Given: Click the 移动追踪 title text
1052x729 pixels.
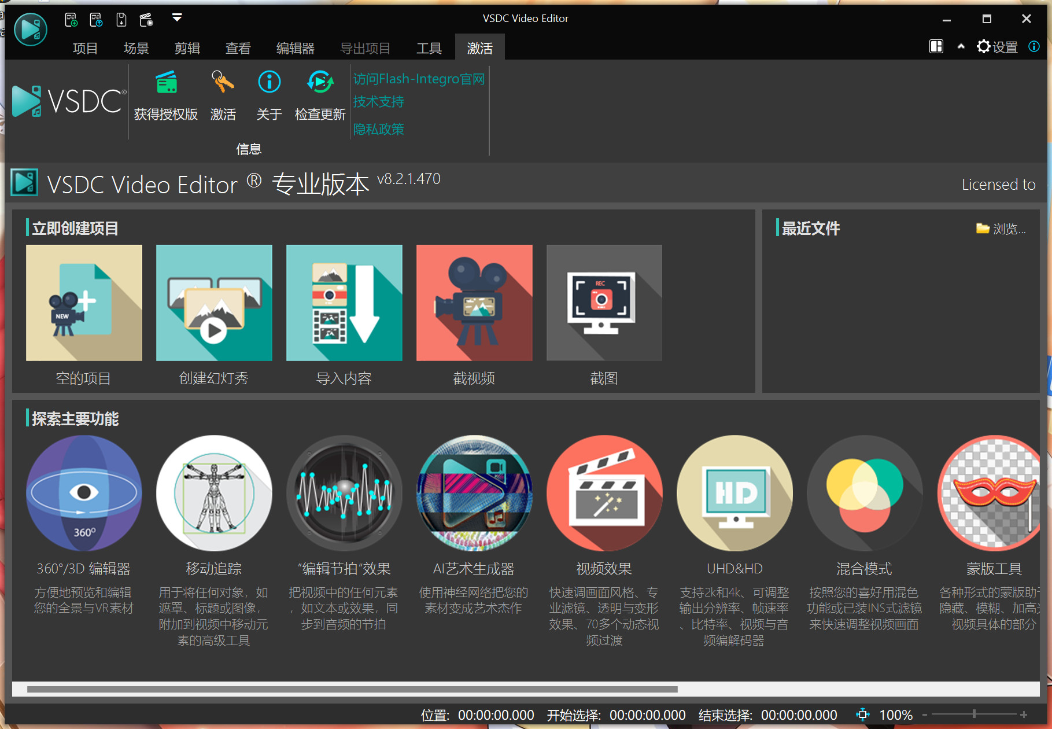Looking at the screenshot, I should pyautogui.click(x=214, y=569).
